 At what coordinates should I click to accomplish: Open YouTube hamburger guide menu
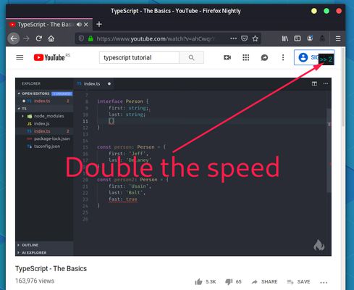click(x=20, y=57)
